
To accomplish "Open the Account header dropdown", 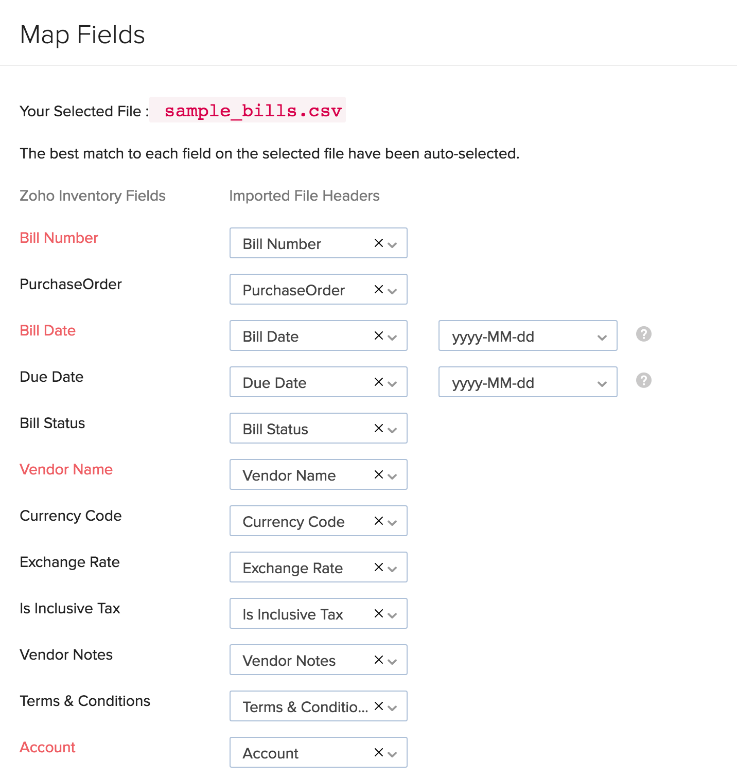I will pos(392,753).
